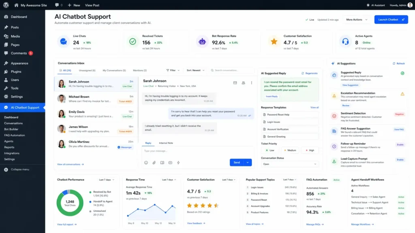
Task: Select High ticket priority
Action: [310, 150]
